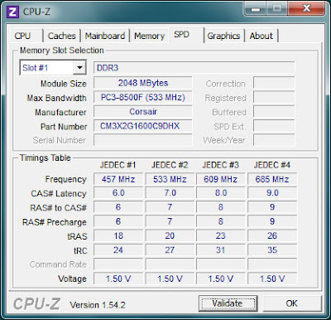Open the Graphics tab
This screenshot has width=331, height=320.
[223, 36]
